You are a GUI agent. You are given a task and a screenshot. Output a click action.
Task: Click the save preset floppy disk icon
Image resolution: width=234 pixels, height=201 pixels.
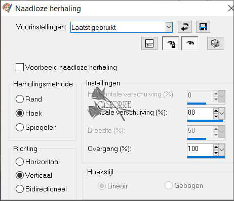pyautogui.click(x=203, y=27)
